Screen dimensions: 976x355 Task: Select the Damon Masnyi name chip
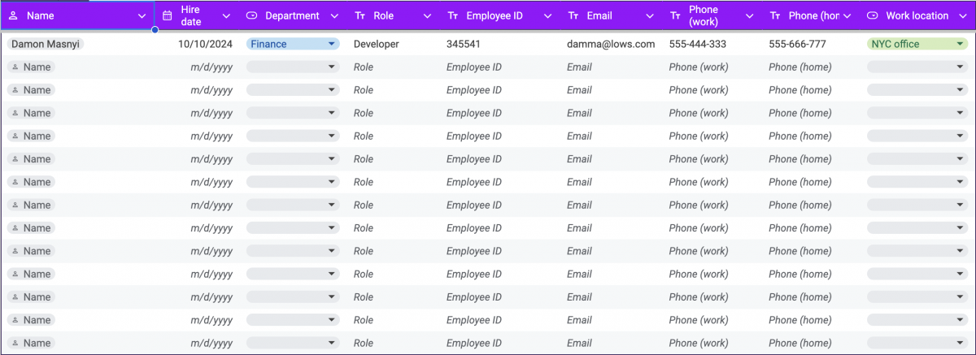(x=46, y=44)
